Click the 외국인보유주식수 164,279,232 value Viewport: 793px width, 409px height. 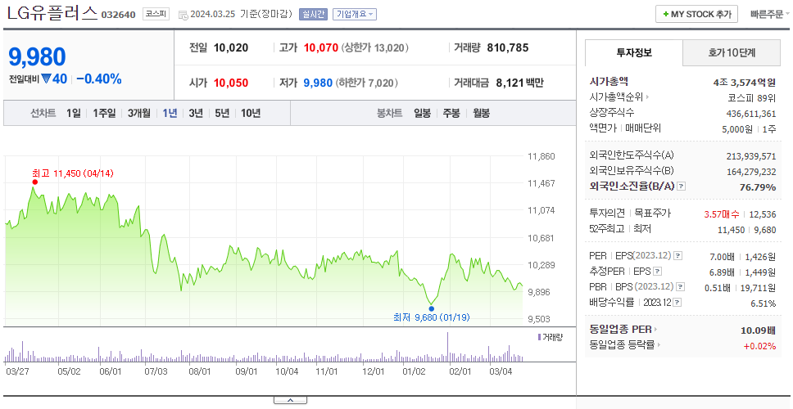[751, 172]
